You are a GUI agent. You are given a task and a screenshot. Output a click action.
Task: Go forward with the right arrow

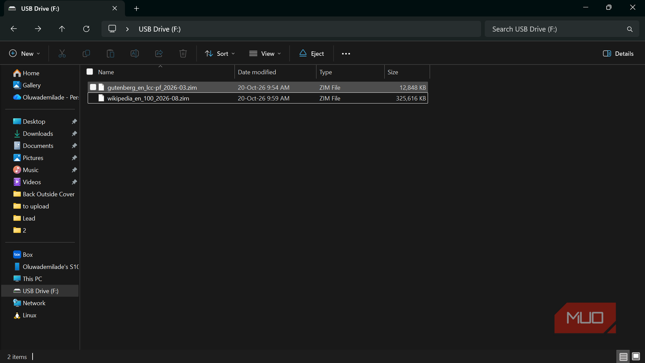[38, 29]
